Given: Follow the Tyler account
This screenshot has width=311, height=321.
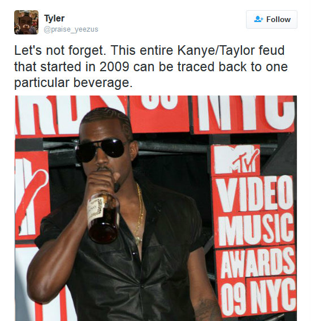Looking at the screenshot, I should pyautogui.click(x=271, y=19).
